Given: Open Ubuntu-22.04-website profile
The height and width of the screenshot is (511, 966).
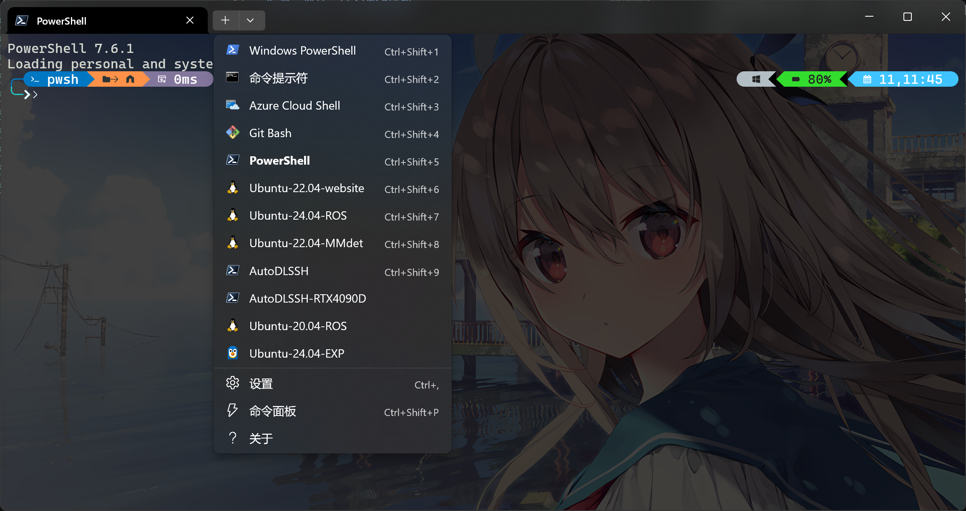Looking at the screenshot, I should click(x=332, y=188).
